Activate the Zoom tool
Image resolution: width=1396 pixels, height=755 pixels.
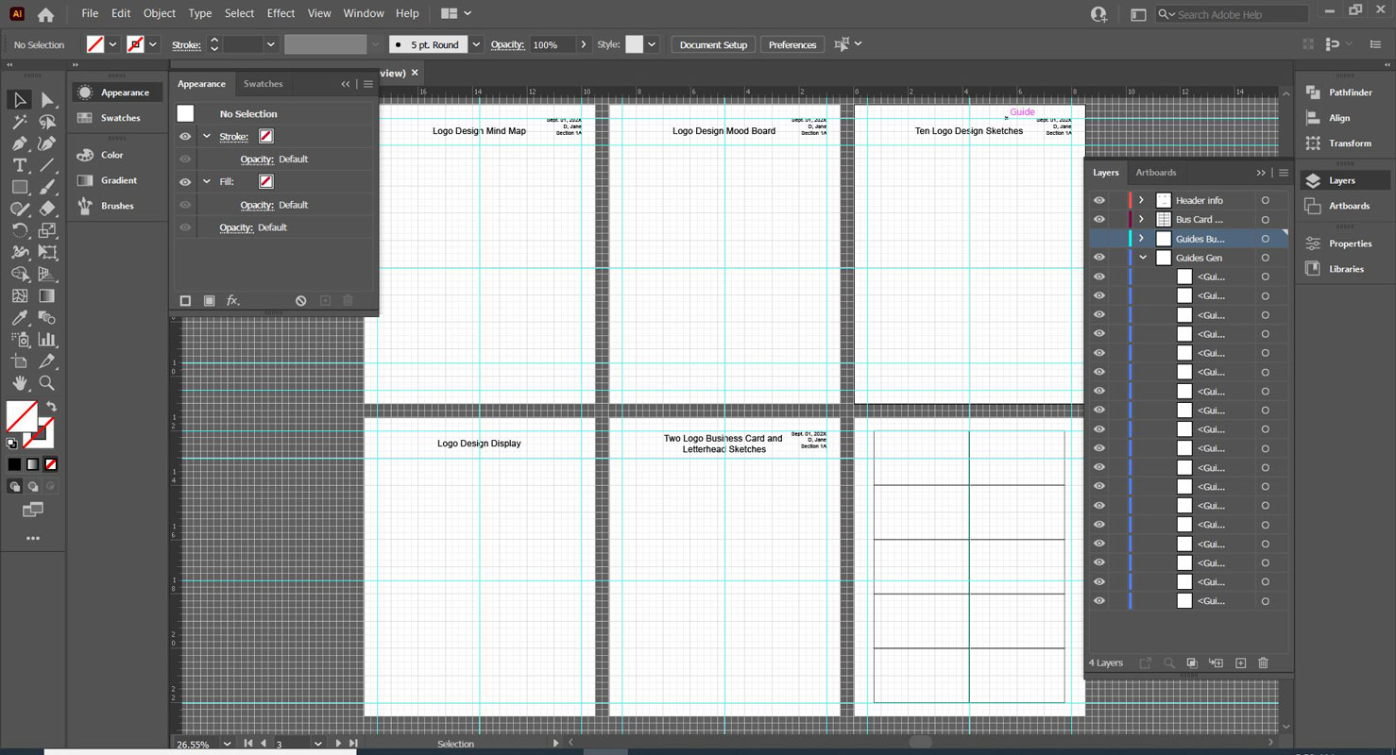47,383
